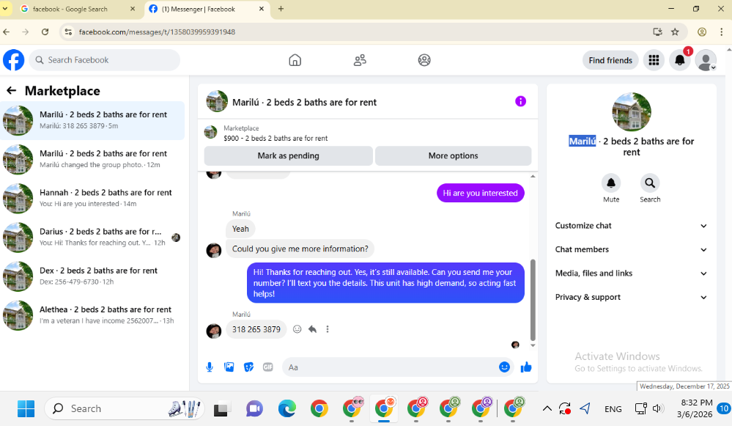The width and height of the screenshot is (732, 426).
Task: Click the Mark as pending button
Action: [289, 155]
